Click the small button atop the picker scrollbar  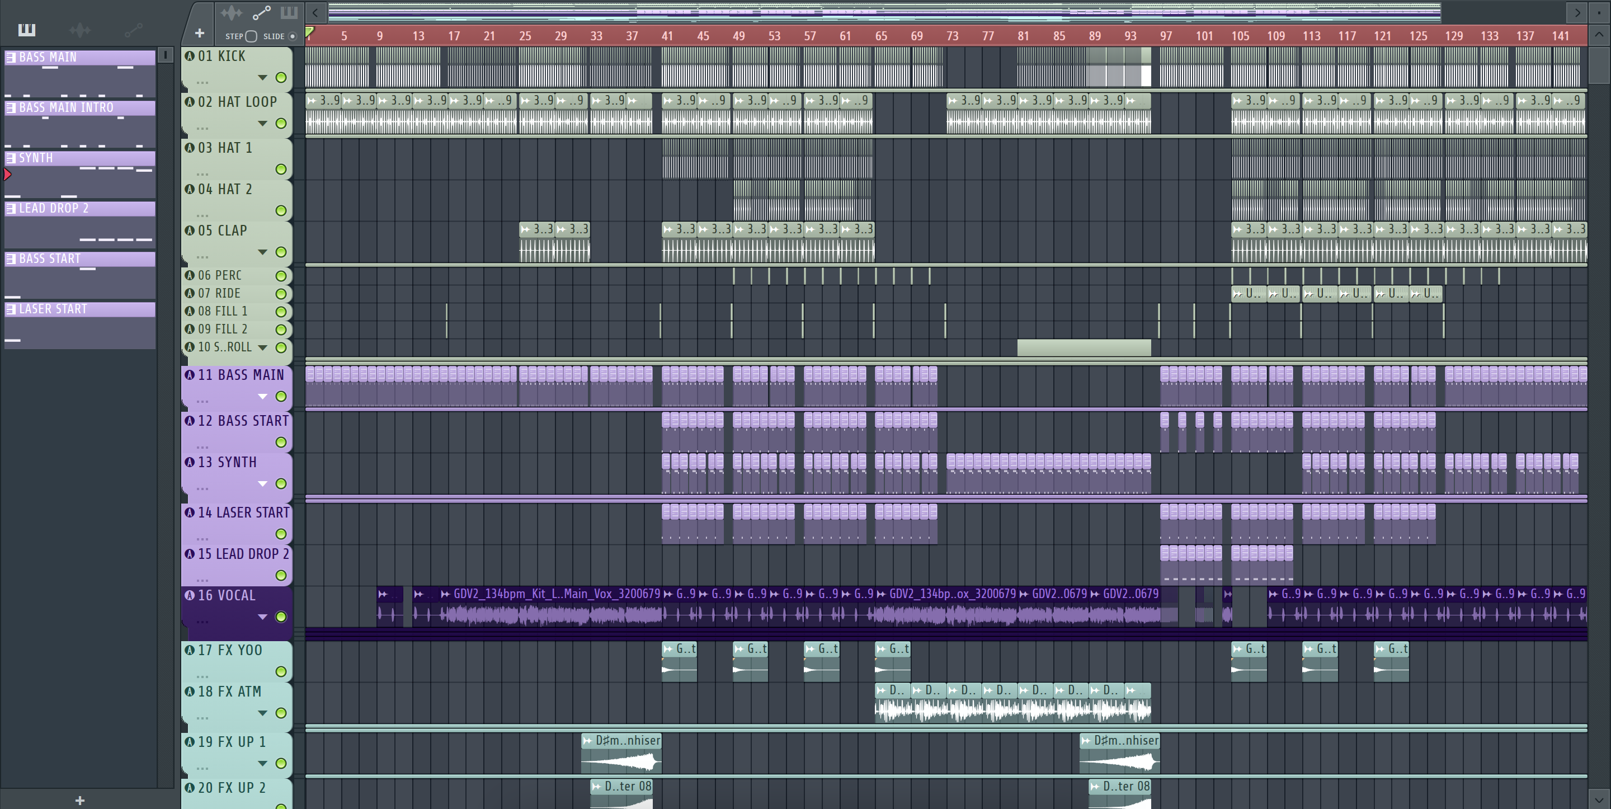[165, 55]
